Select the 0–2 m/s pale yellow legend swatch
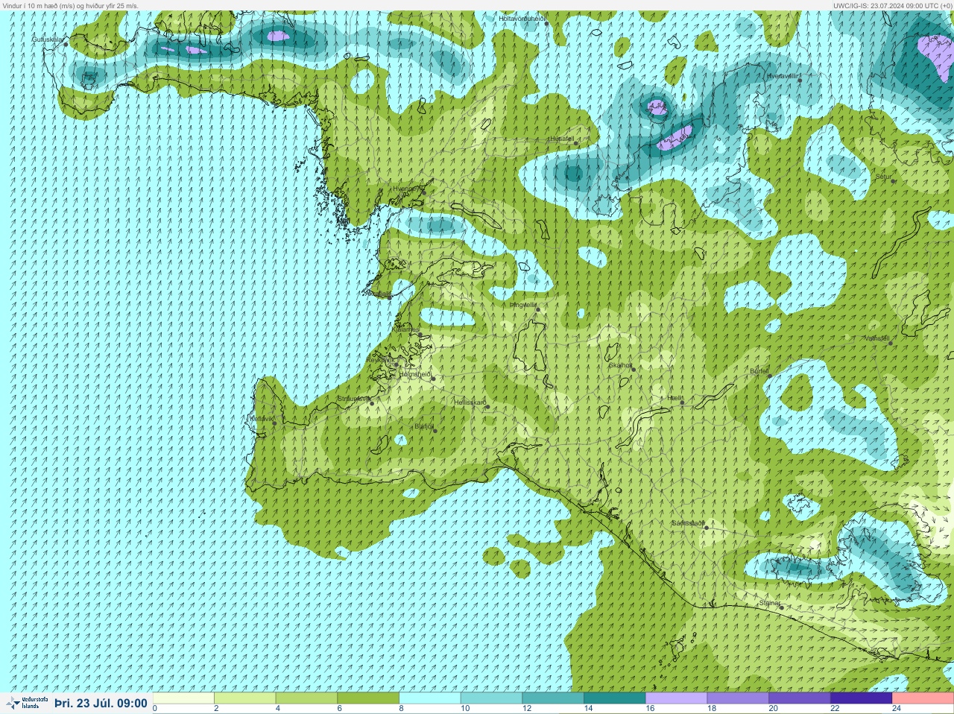This screenshot has height=714, width=954. tap(183, 698)
